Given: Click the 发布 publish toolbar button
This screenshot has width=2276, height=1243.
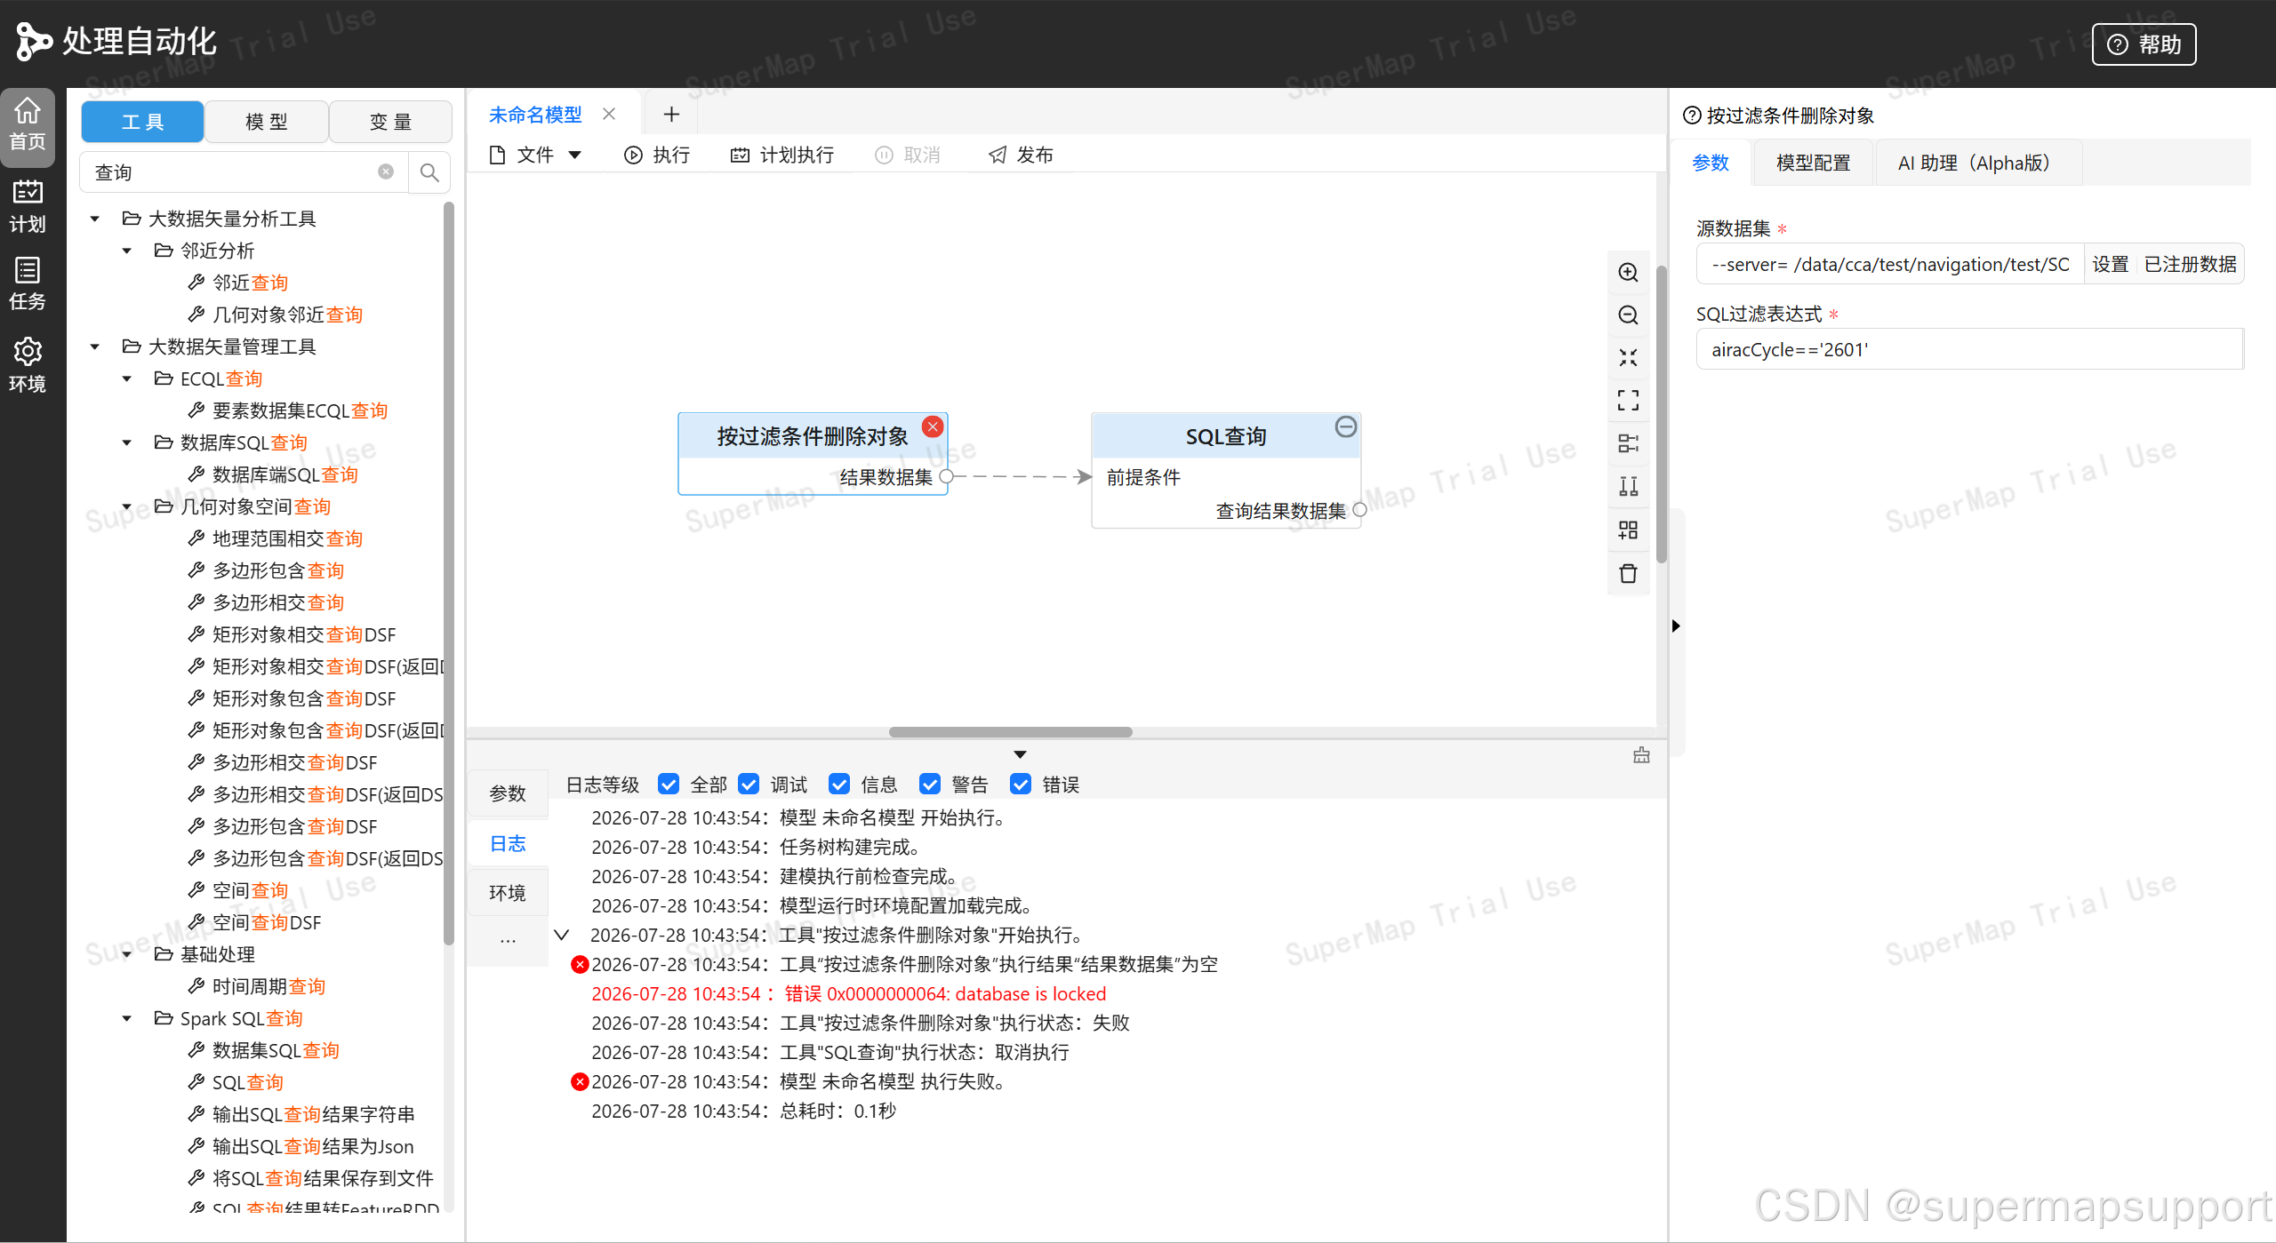Looking at the screenshot, I should (x=1021, y=155).
